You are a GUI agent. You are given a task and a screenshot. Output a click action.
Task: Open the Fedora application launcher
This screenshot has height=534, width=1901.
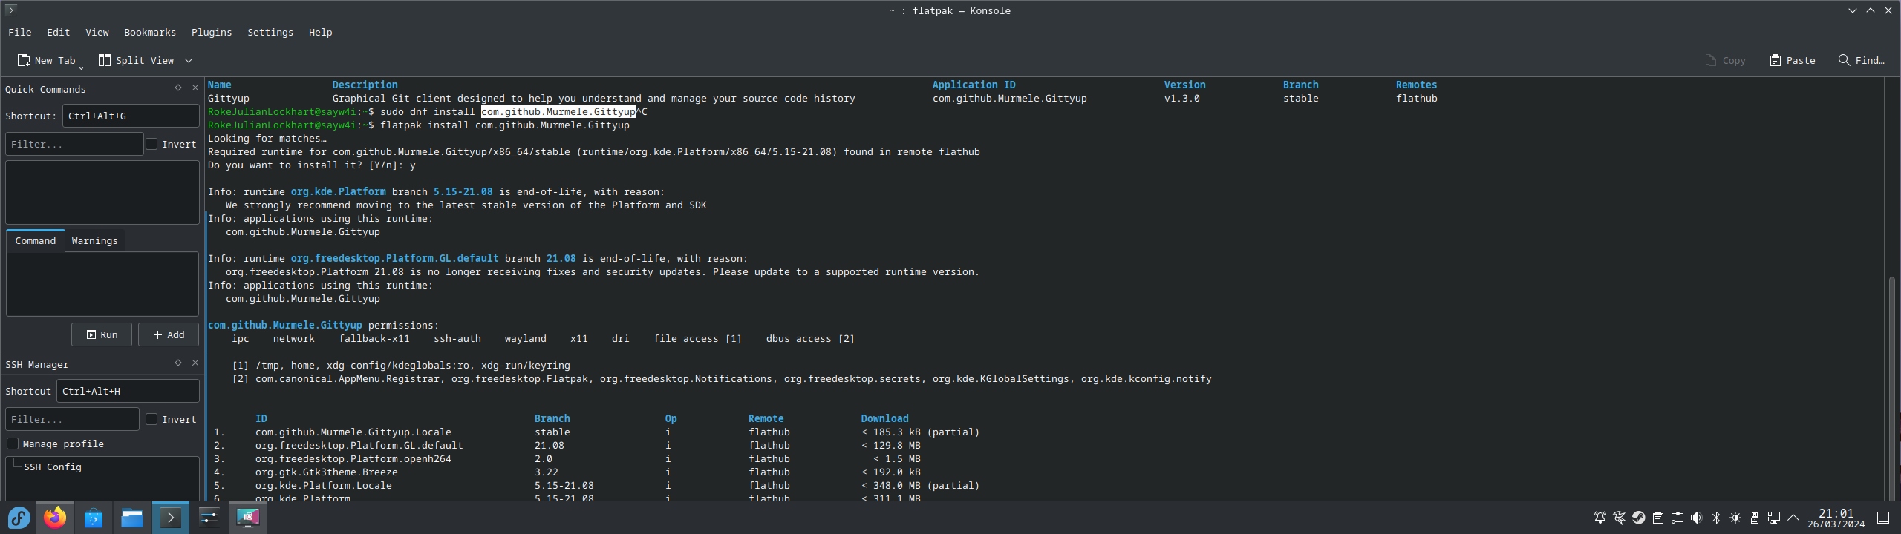[x=19, y=518]
